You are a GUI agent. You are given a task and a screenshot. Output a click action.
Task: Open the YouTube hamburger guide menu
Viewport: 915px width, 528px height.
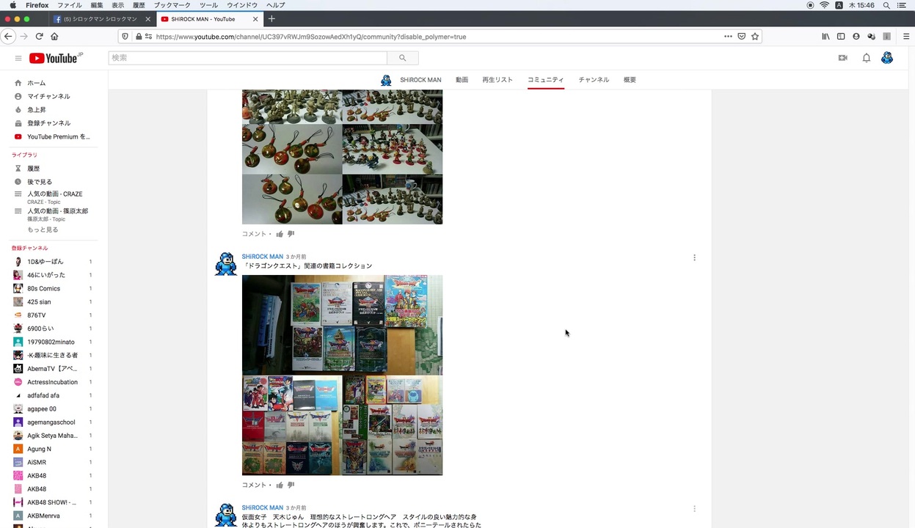click(x=18, y=58)
